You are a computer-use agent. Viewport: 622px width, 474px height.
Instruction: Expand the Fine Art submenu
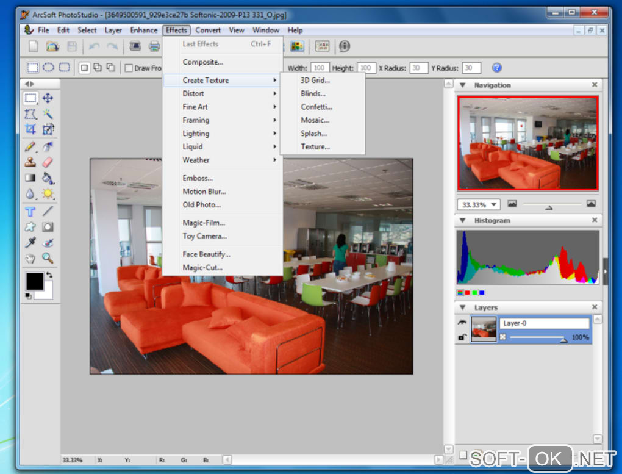tap(223, 107)
